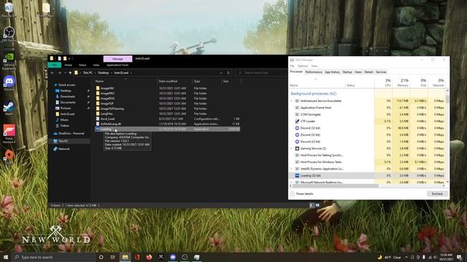
Task: Expand Intel(R) Dynamic Application Loader process
Action: pyautogui.click(x=292, y=169)
